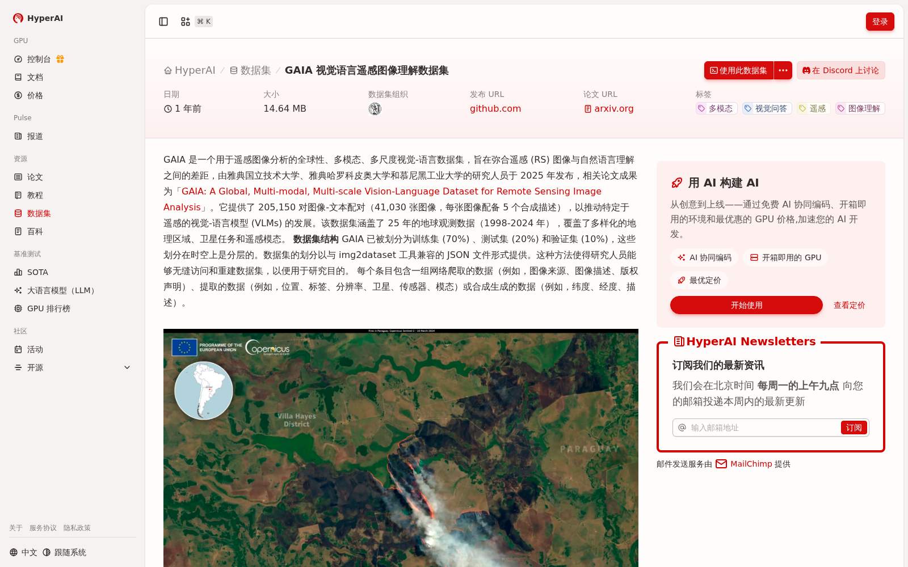
Task: Open 活动 in community section
Action: tap(72, 349)
